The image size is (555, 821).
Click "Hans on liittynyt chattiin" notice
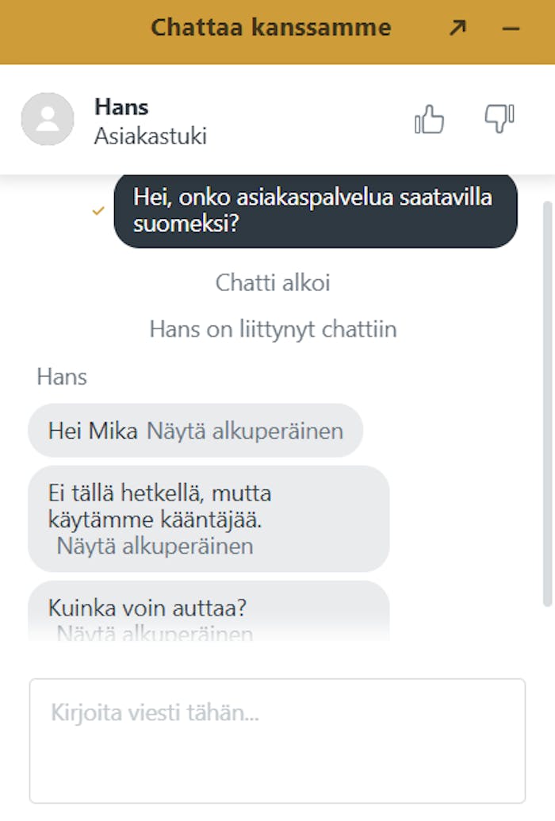click(x=273, y=329)
